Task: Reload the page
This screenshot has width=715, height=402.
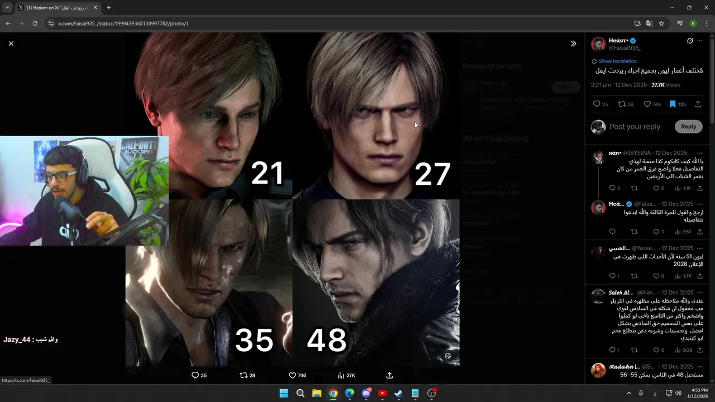Action: 35,23
